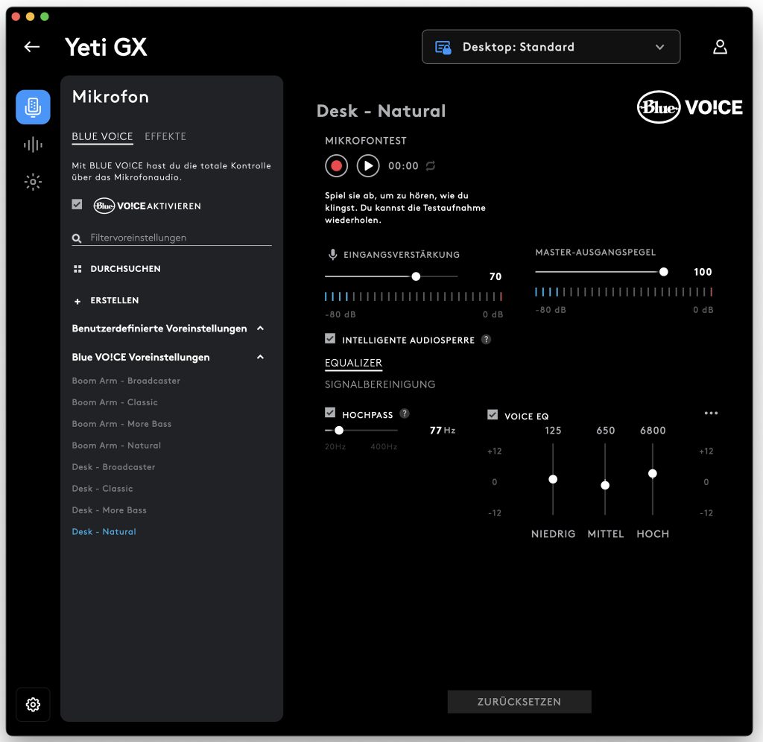Play back the microphone test recording
This screenshot has width=763, height=742.
(368, 166)
